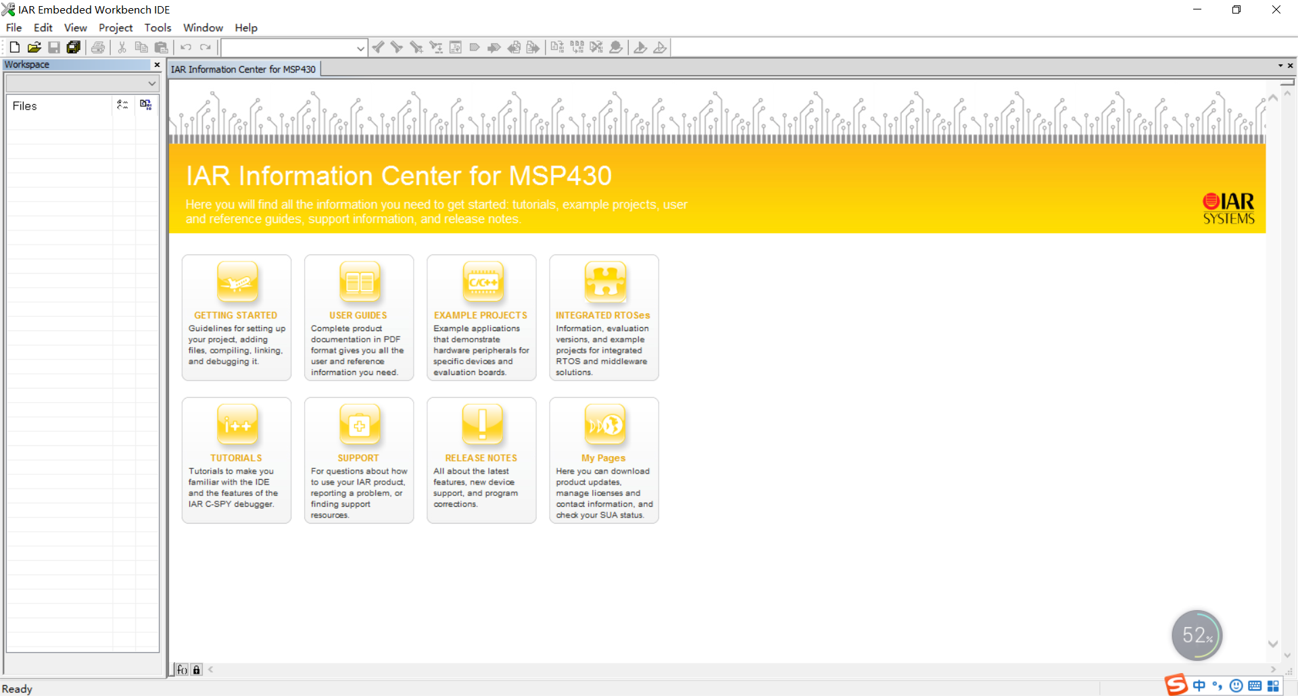Open the TUTORIALS card
1298x696 pixels.
237,460
